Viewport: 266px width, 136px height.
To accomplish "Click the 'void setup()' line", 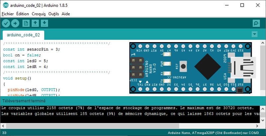I will (x=17, y=78).
